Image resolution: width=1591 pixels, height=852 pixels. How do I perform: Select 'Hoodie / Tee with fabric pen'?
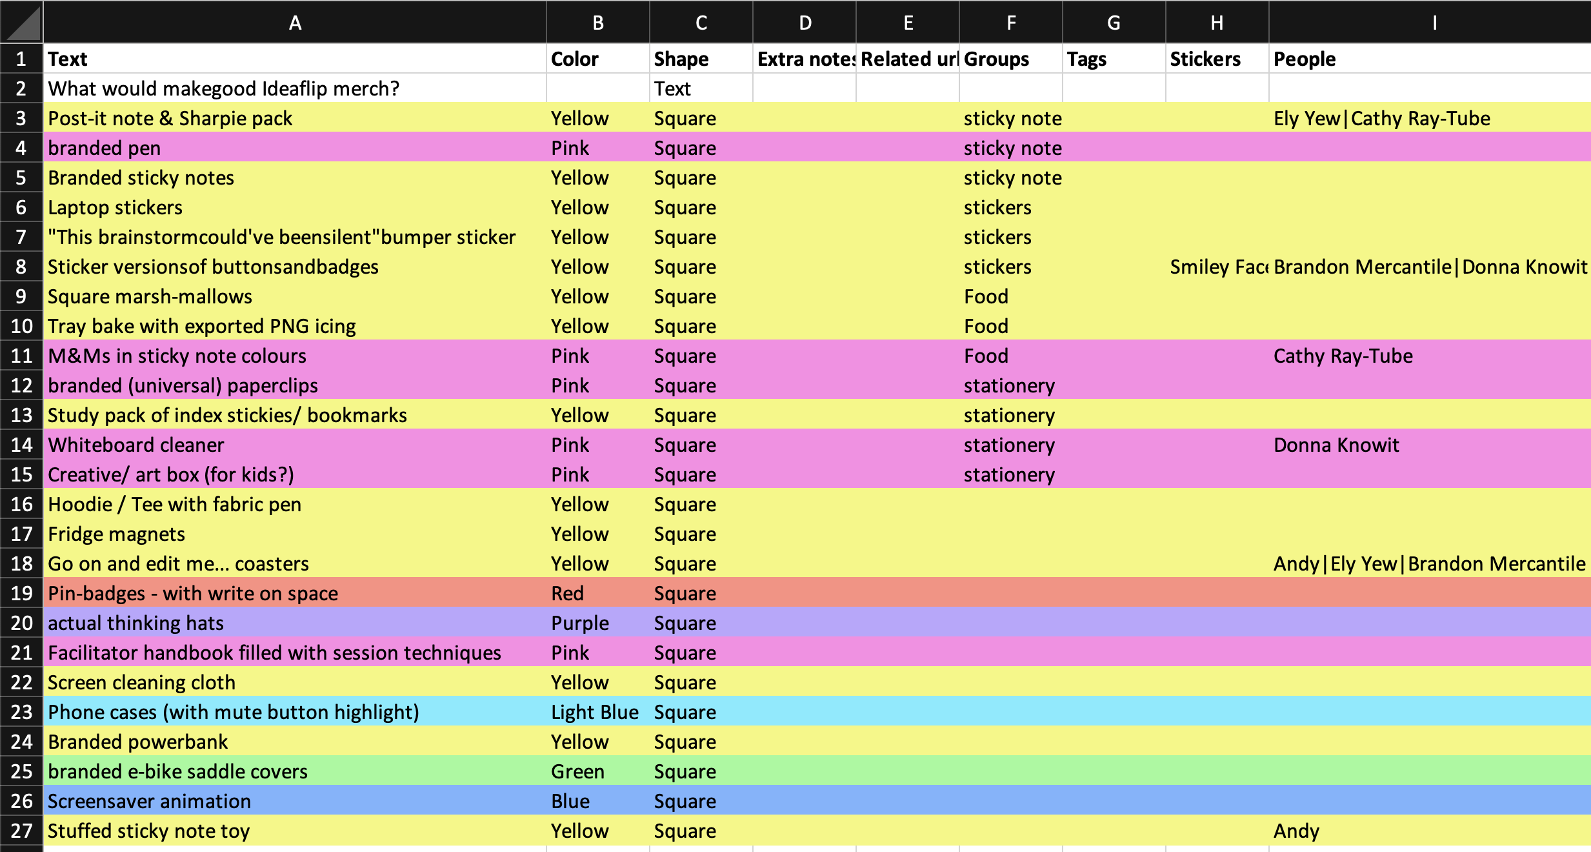[x=295, y=504]
